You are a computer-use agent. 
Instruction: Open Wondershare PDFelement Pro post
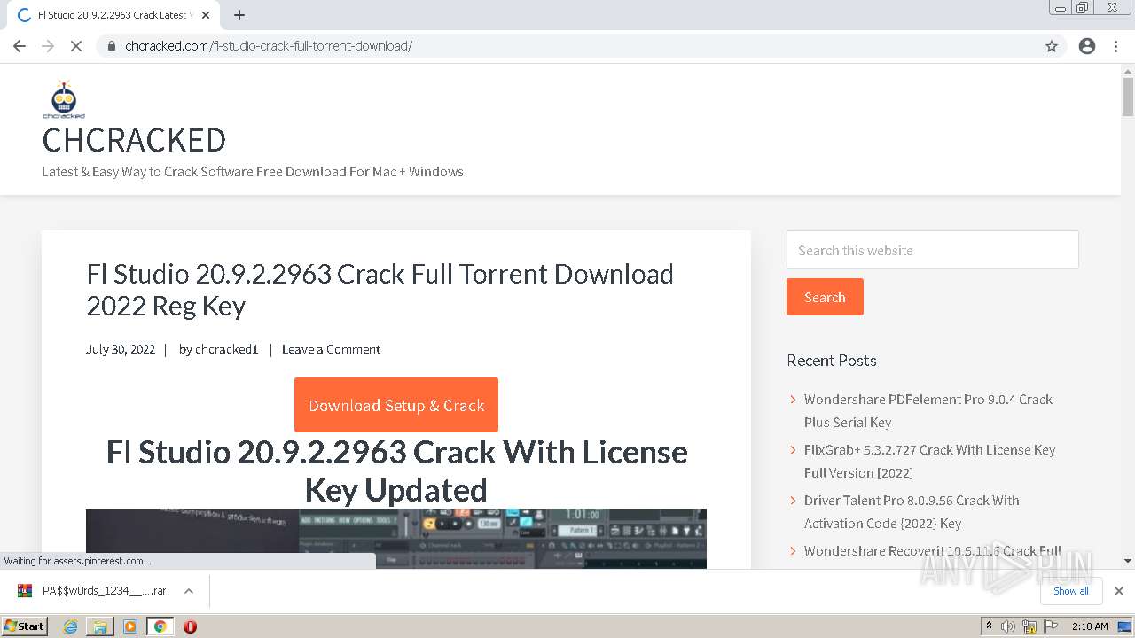point(928,410)
